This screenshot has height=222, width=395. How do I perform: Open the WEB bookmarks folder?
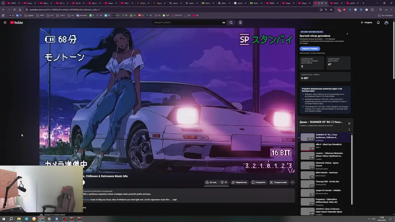[40, 15]
